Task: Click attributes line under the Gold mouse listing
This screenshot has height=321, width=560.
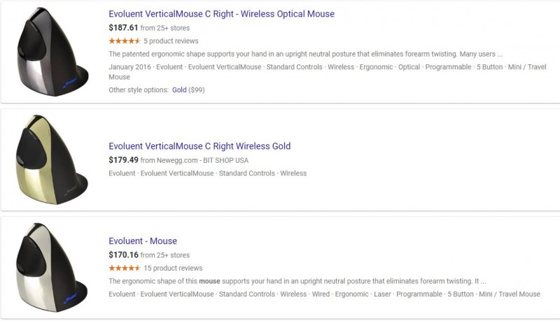Action: pos(207,173)
